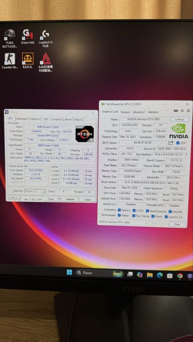The image size is (193, 342).
Task: Open the Counter-Strike desktop shortcut
Action: [10, 61]
